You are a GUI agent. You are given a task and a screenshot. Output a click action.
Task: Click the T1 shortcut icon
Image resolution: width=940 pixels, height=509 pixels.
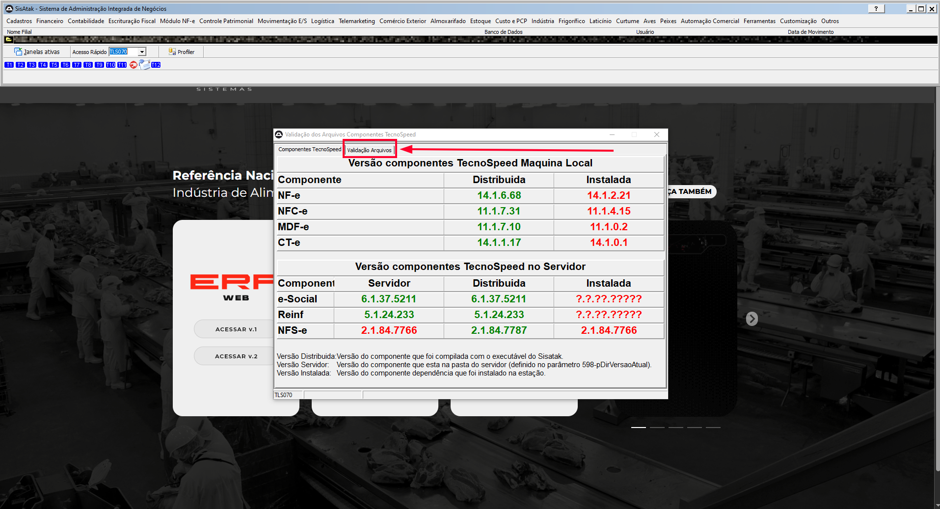9,65
